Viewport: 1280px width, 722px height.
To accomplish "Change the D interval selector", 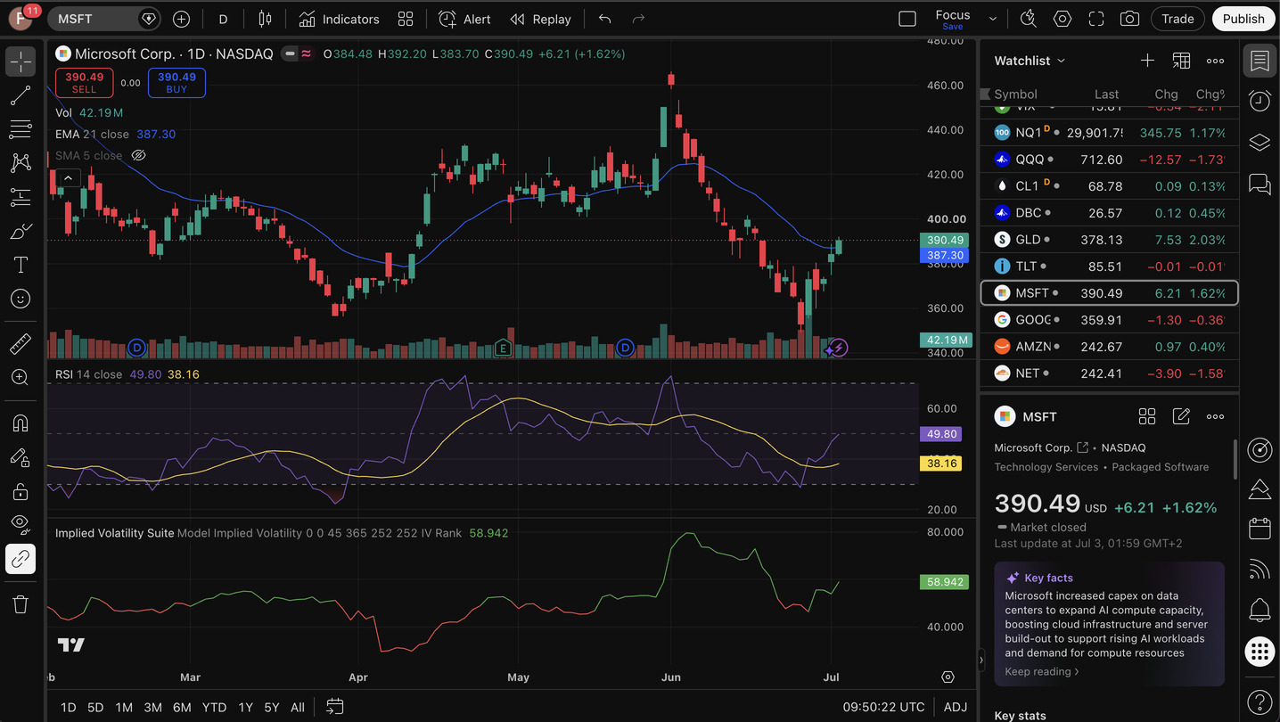I will point(223,19).
